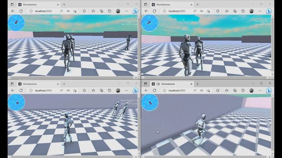The width and height of the screenshot is (282, 158).
Task: Click the distant lone robot in the top-left scene
Action: pyautogui.click(x=128, y=42)
